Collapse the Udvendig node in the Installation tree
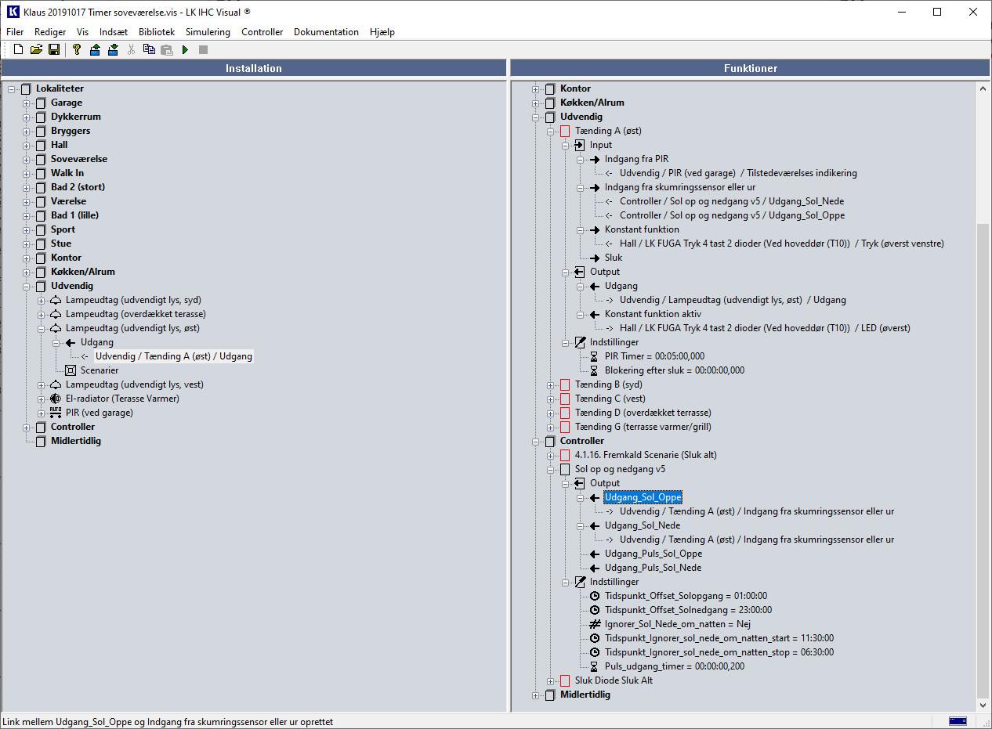 coord(27,286)
